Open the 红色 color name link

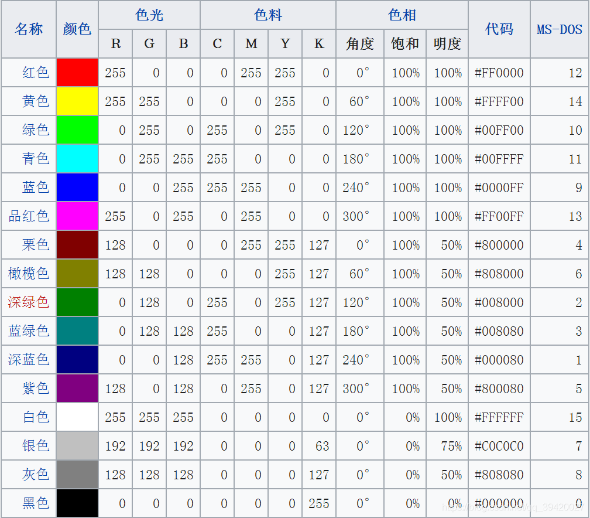pos(29,73)
